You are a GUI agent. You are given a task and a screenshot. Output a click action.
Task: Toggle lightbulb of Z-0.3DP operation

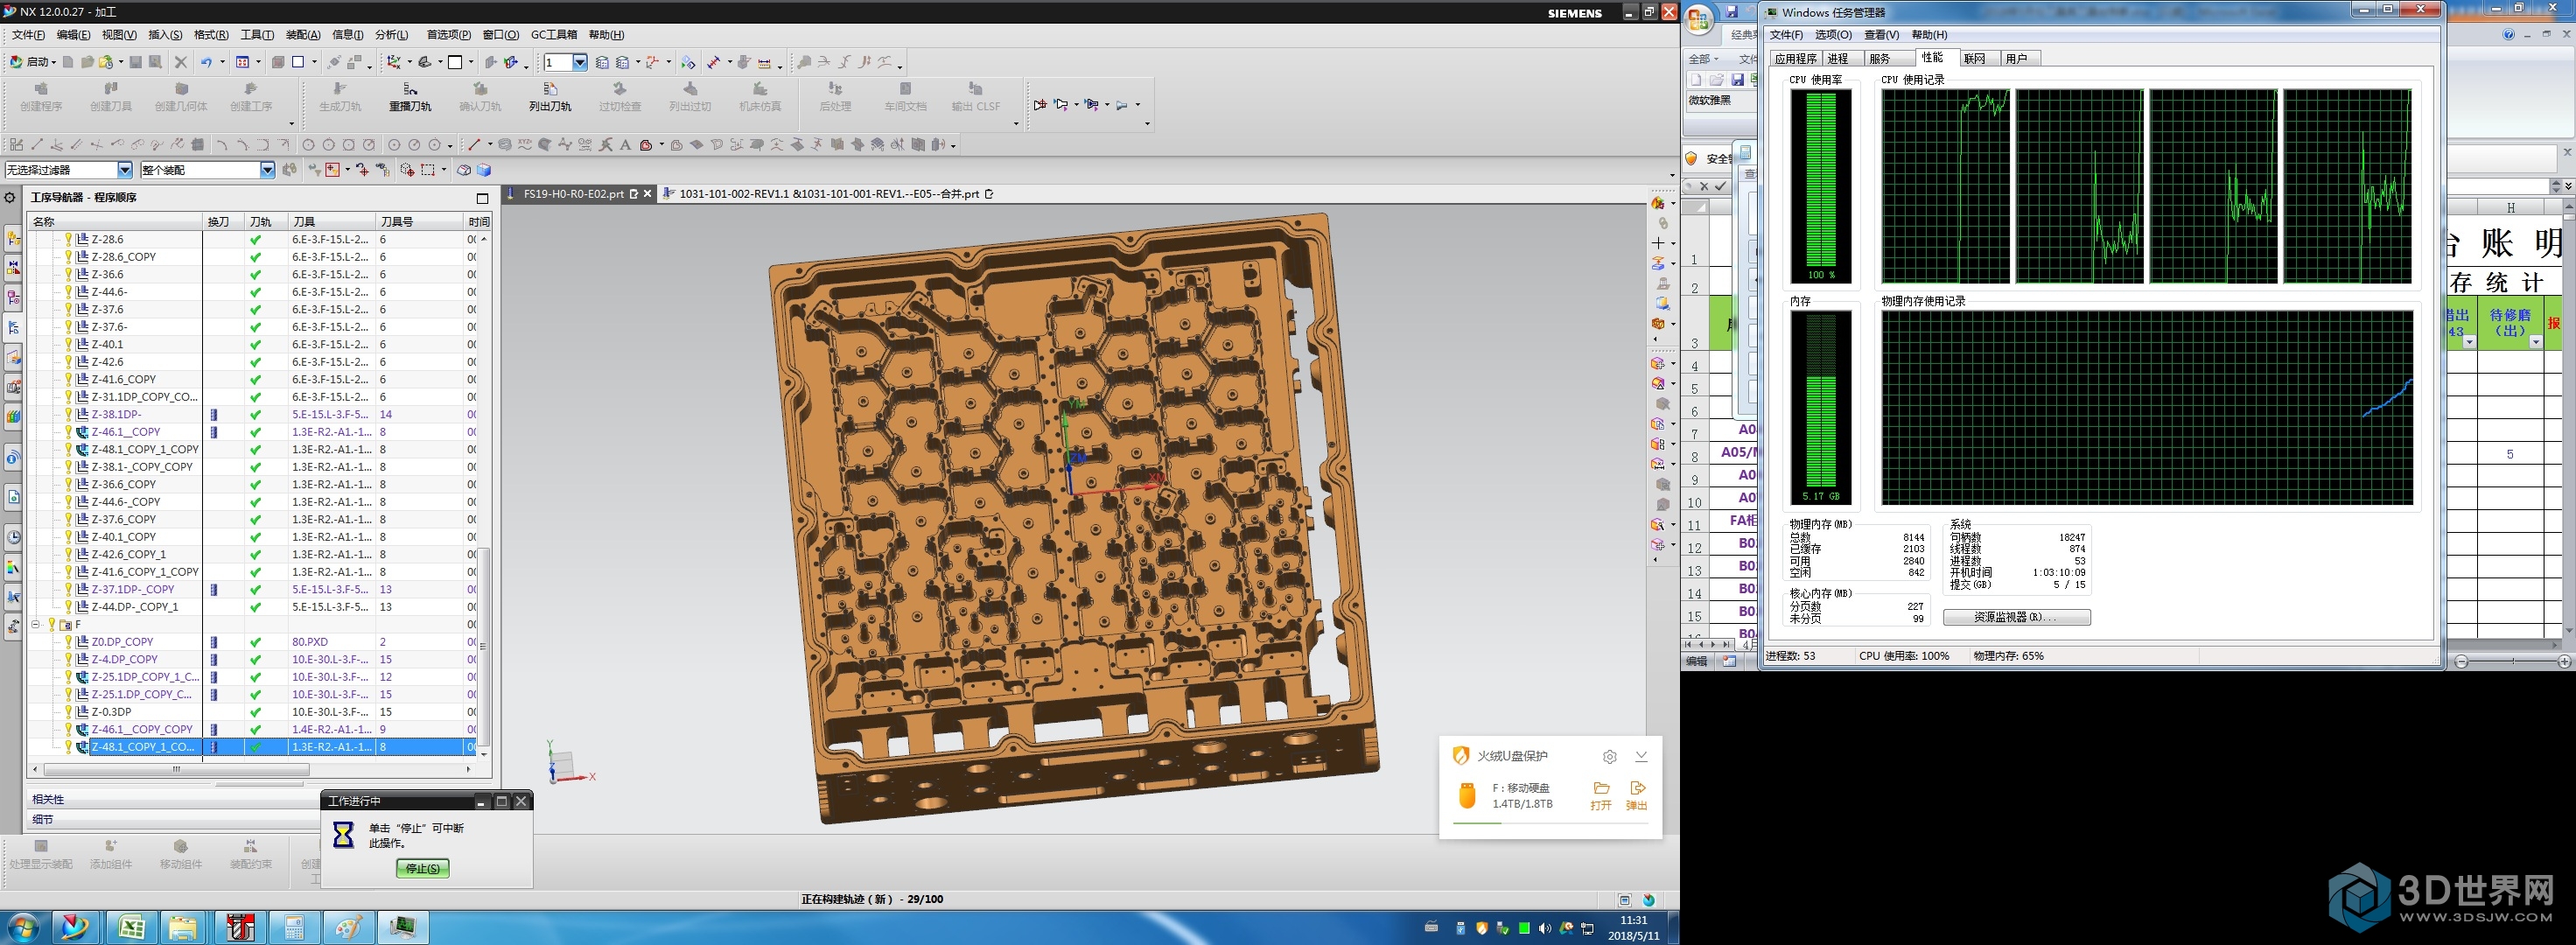(x=69, y=712)
